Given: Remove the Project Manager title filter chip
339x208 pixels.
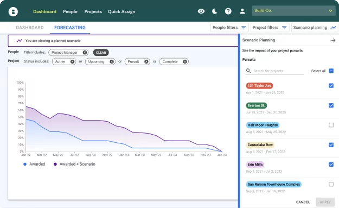Looking at the screenshot, I should point(85,52).
